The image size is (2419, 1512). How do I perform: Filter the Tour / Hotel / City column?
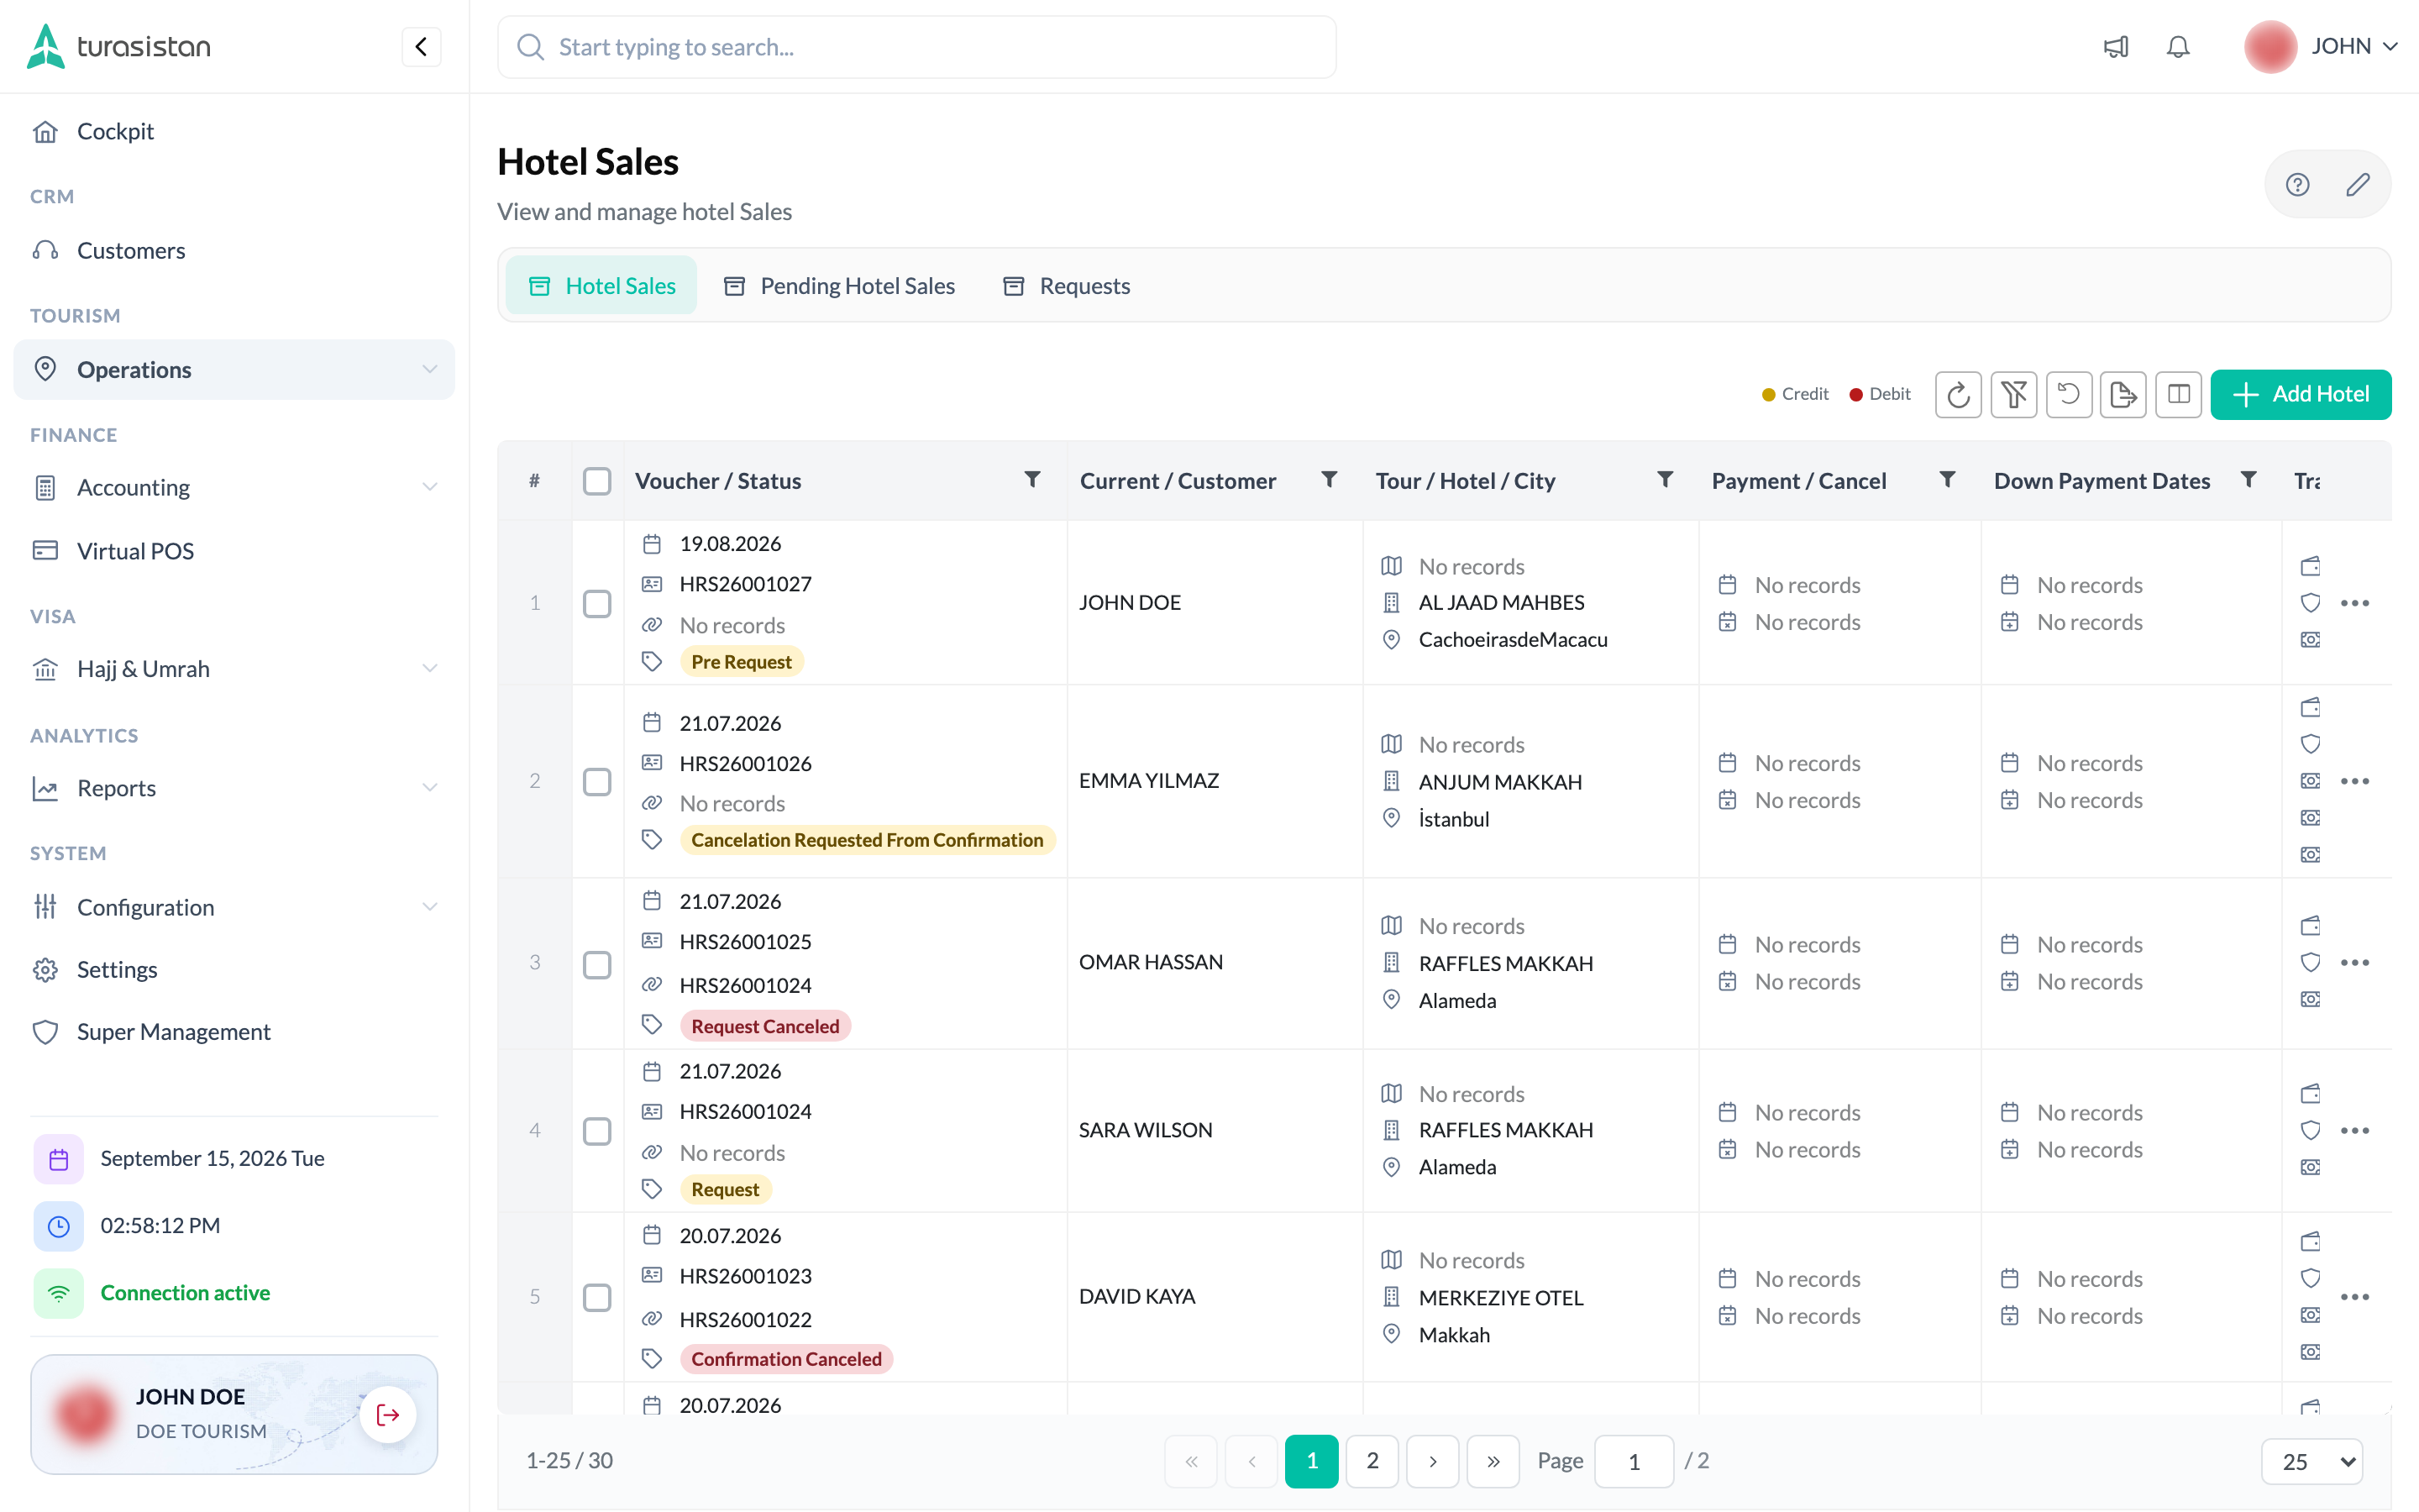point(1666,480)
